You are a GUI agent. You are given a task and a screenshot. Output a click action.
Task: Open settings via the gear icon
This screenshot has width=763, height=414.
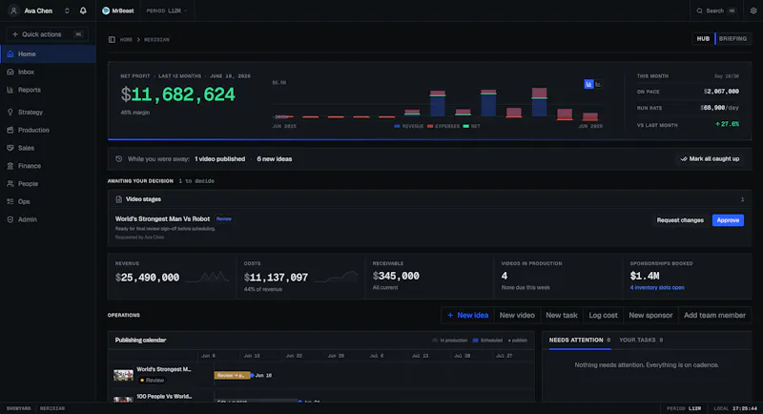coord(753,10)
